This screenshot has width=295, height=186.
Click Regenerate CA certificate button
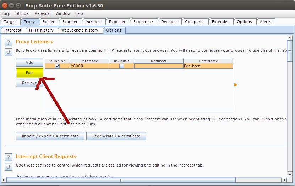pyautogui.click(x=116, y=136)
